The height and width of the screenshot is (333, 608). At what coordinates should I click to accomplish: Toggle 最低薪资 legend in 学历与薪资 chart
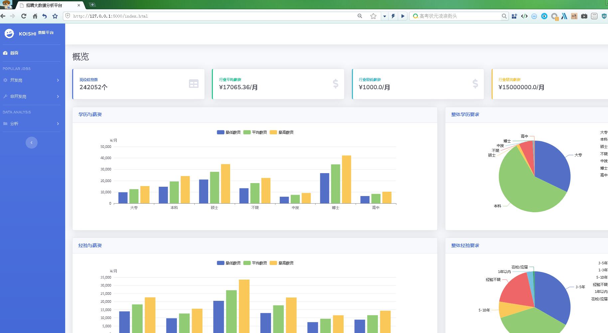228,132
